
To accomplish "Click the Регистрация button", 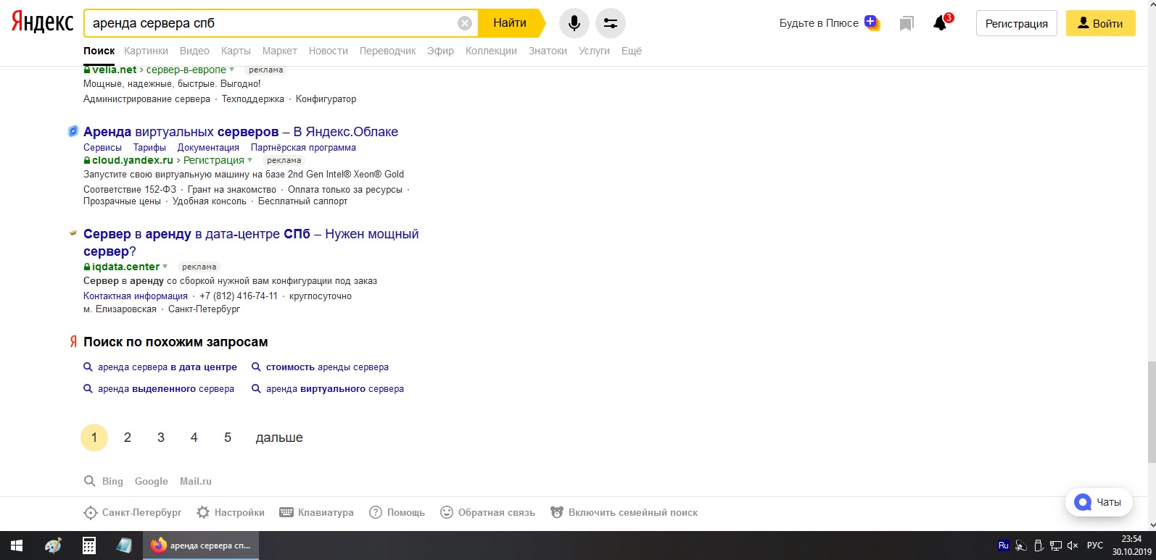I will (x=1017, y=23).
